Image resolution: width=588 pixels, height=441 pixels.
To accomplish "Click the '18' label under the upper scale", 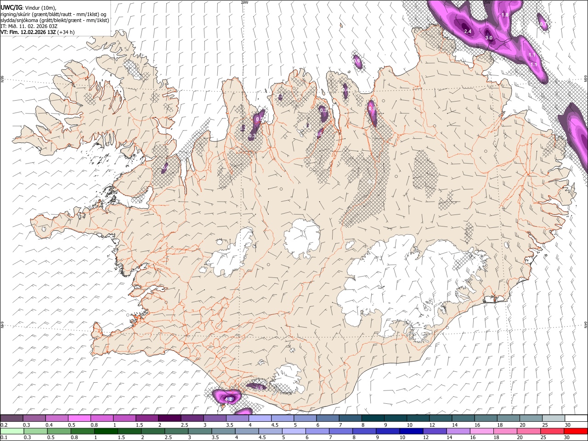I will tap(500, 425).
